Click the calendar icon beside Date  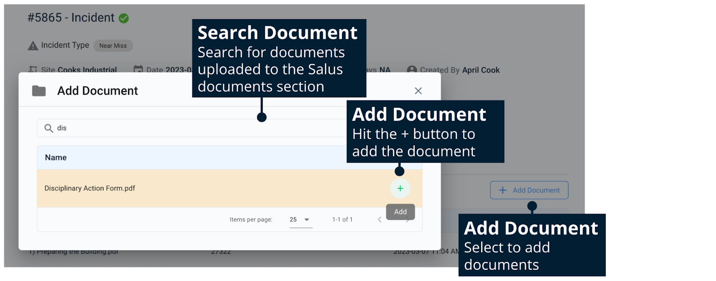coord(138,69)
